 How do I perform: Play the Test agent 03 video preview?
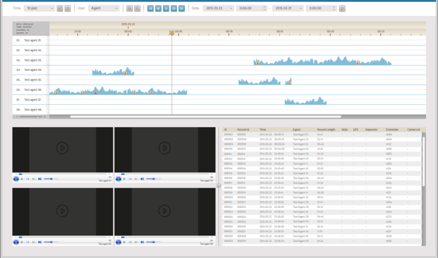(164, 148)
